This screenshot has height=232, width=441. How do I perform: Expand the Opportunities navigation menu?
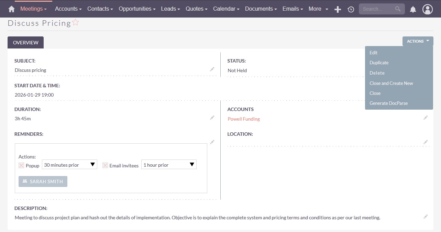(137, 9)
